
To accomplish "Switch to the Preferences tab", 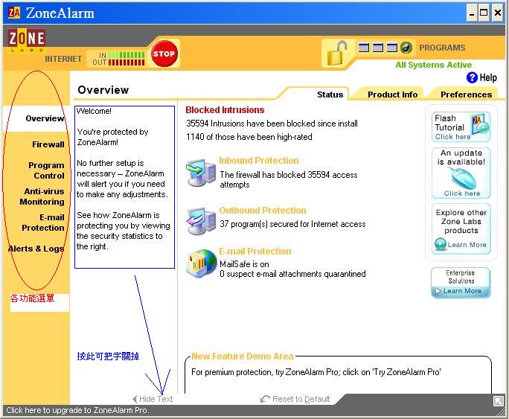I will coord(466,95).
